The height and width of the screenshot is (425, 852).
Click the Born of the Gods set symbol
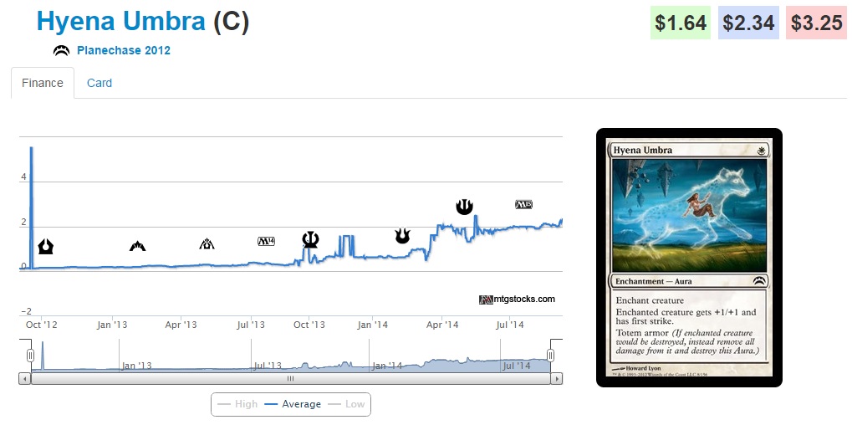point(402,236)
